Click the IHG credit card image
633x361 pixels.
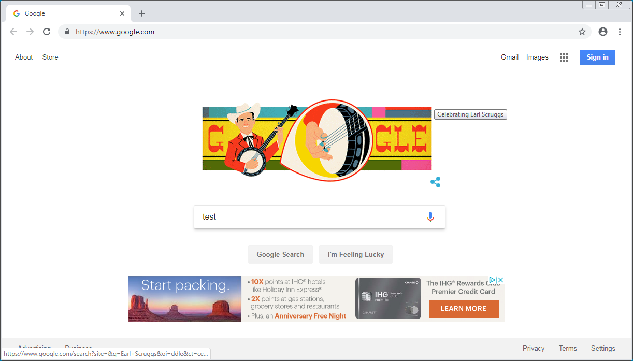[389, 298]
